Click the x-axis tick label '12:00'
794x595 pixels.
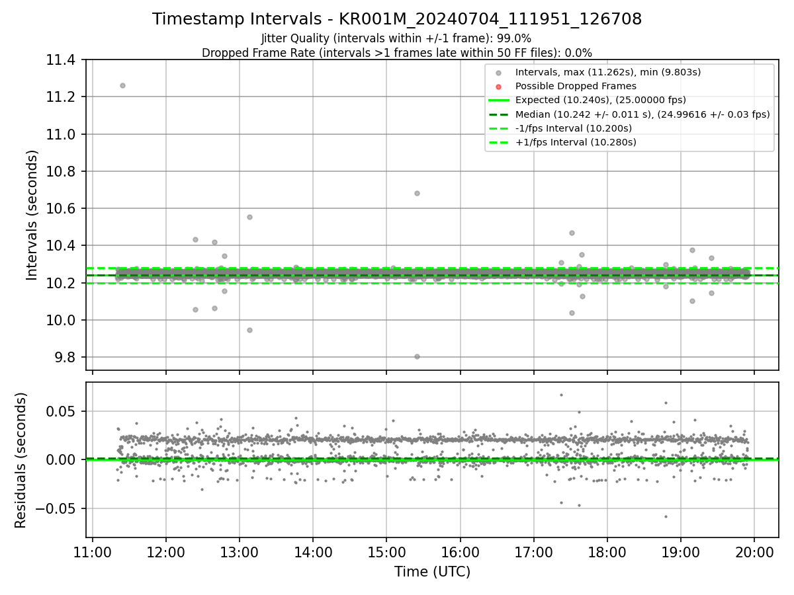pyautogui.click(x=166, y=551)
